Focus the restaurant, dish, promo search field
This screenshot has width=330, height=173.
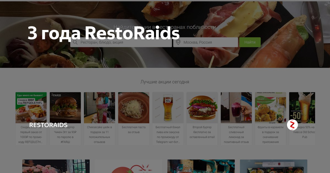tap(121, 42)
